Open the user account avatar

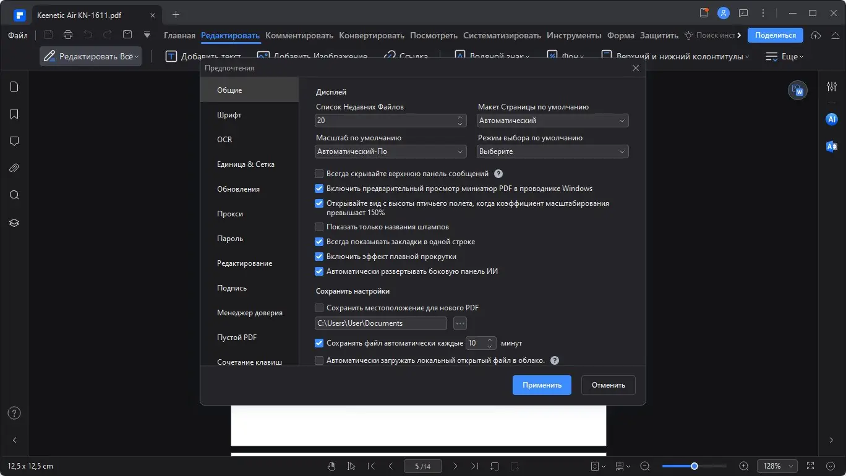(x=724, y=13)
